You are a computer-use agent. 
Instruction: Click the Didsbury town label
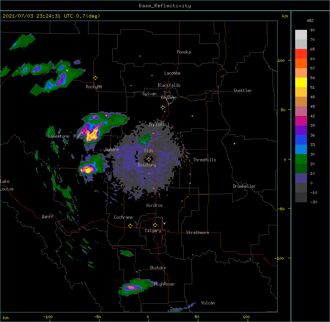coord(147,165)
